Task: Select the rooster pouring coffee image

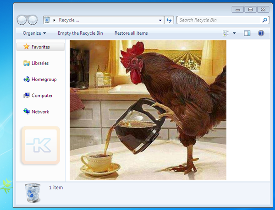Action: point(148,110)
